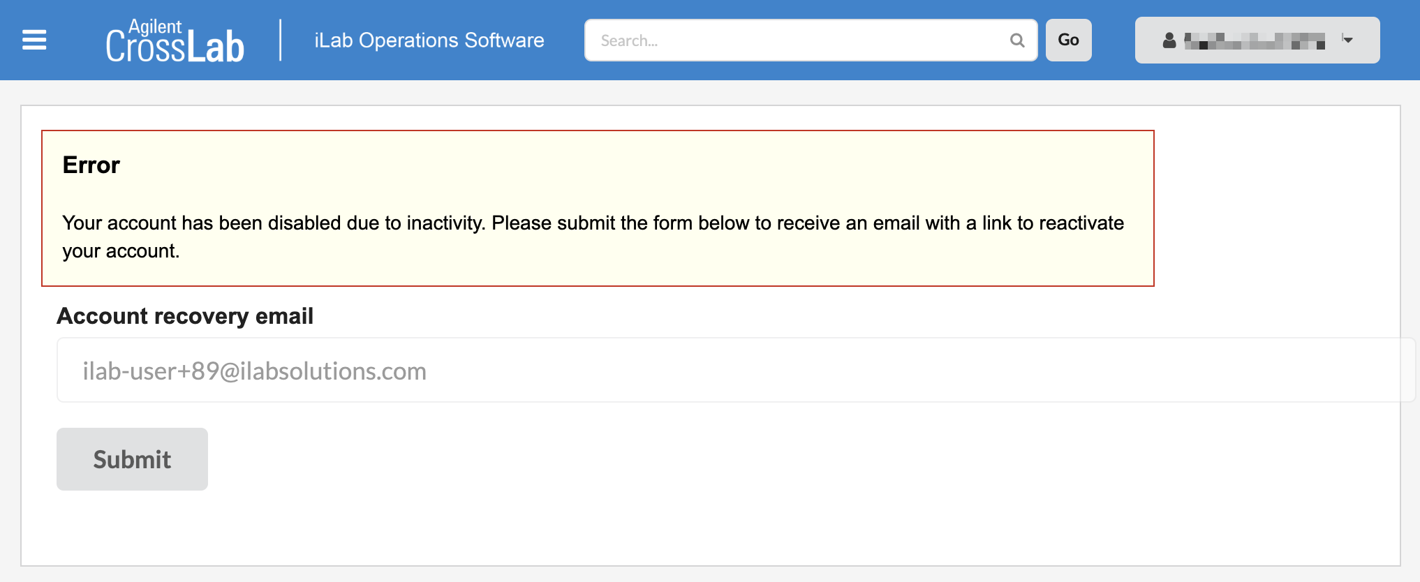Click the vertical divider beside the logo
1420x582 pixels.
point(281,40)
